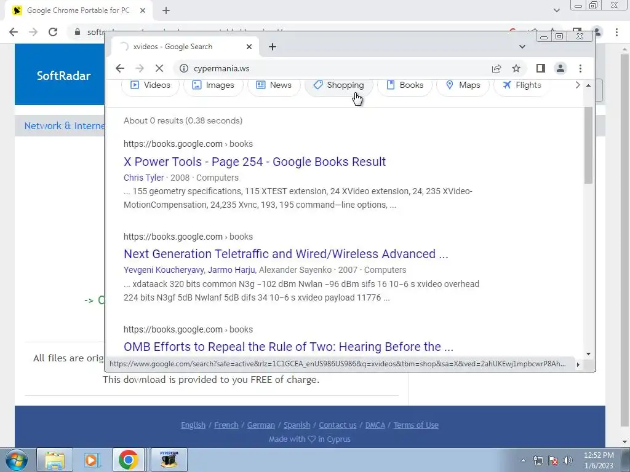Switch to Maps results

point(463,85)
